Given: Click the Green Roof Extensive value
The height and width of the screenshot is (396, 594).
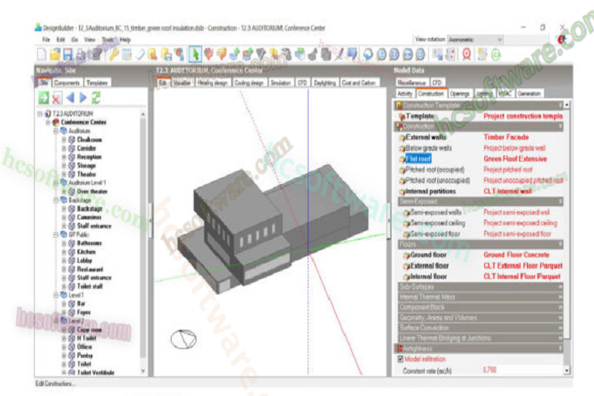Looking at the screenshot, I should point(515,159).
